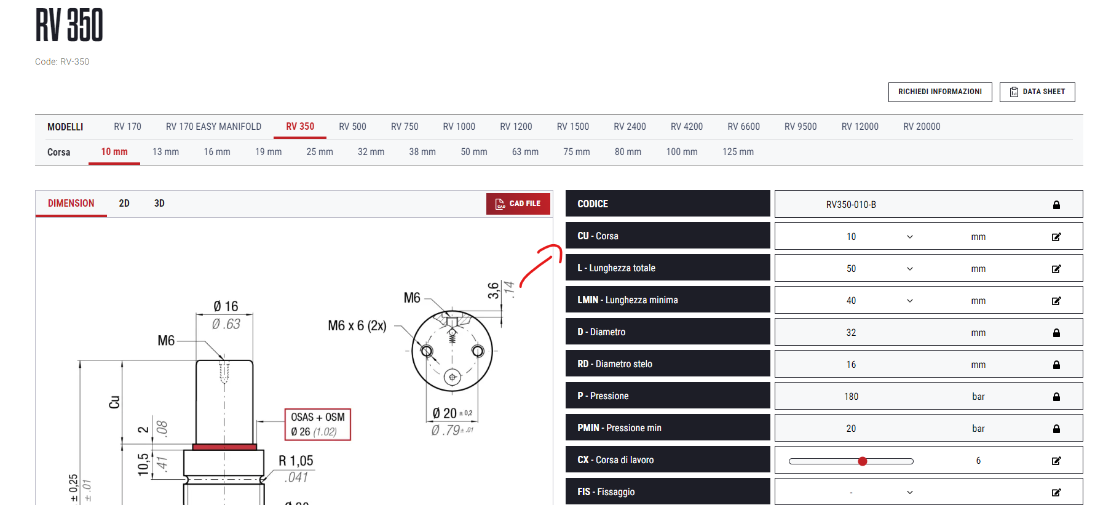Select the RV 9500 model

(800, 127)
